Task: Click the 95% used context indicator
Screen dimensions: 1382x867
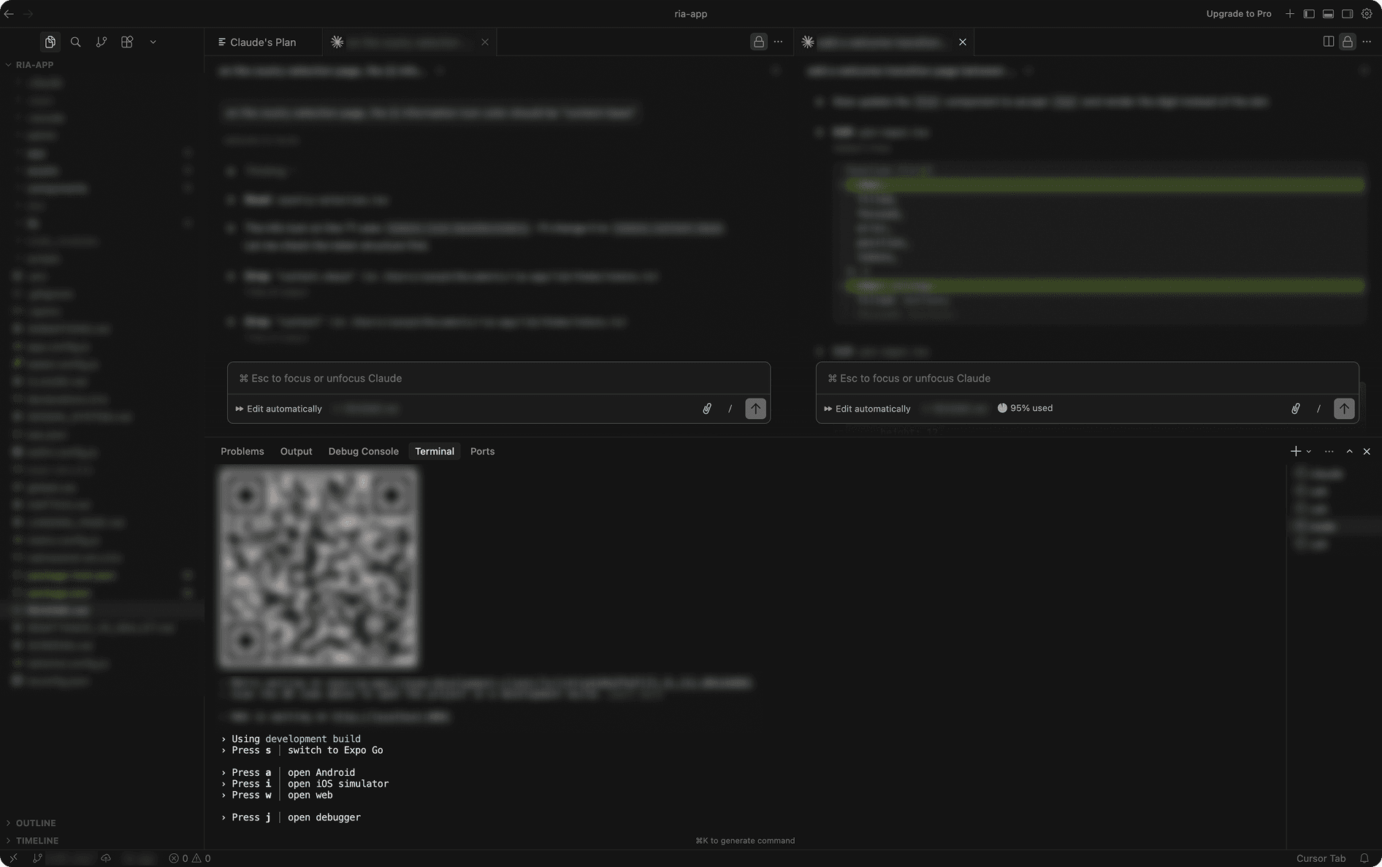Action: pyautogui.click(x=1024, y=408)
